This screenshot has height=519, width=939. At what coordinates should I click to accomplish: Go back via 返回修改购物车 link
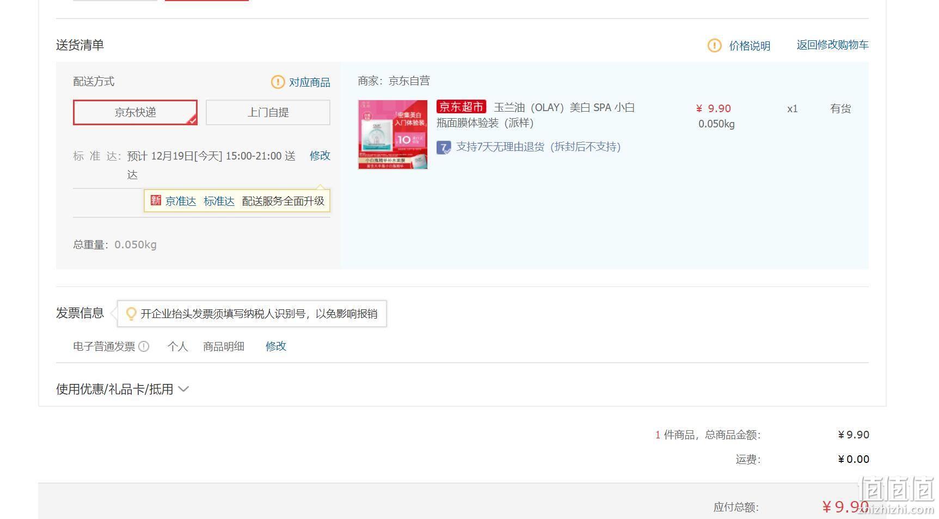tap(832, 45)
